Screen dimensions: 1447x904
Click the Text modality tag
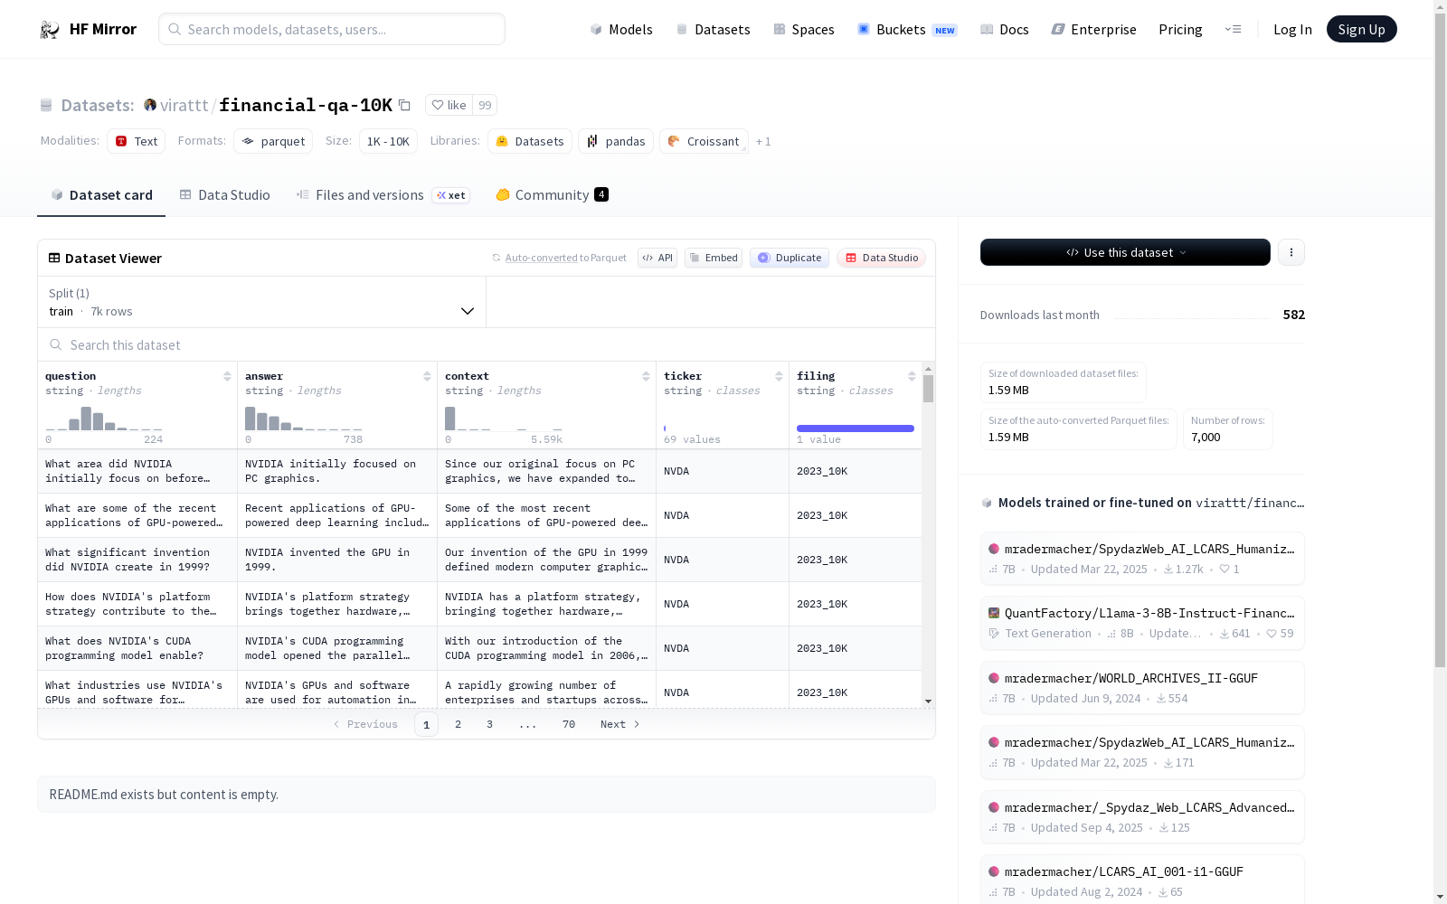pyautogui.click(x=137, y=141)
